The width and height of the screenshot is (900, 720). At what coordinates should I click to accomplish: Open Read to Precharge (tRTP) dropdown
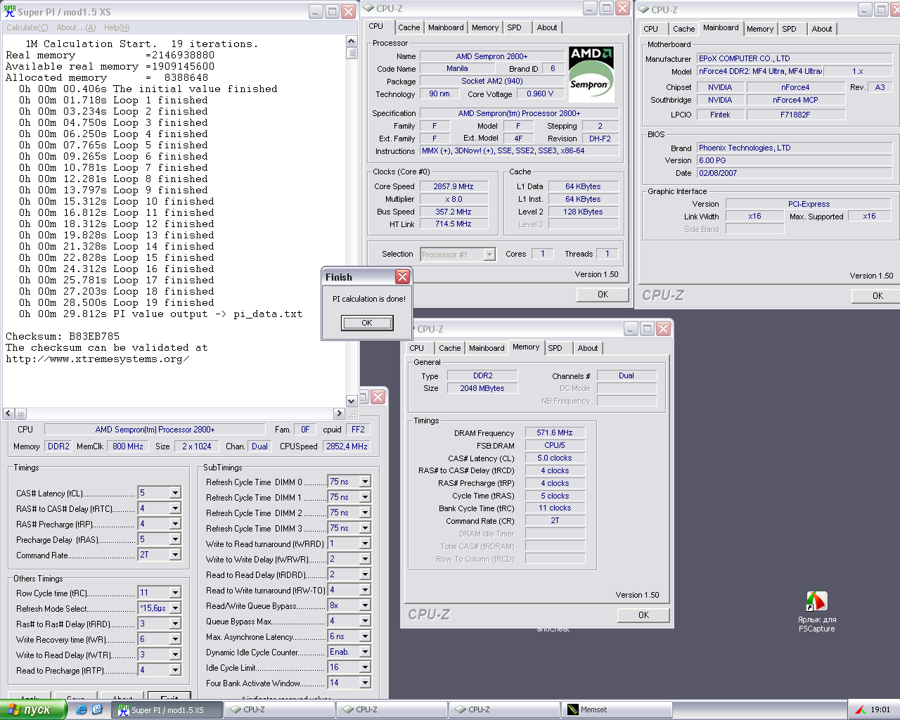click(175, 670)
